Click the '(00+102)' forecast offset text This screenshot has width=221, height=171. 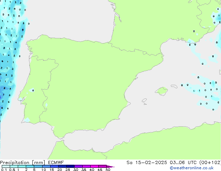[x=210, y=163]
